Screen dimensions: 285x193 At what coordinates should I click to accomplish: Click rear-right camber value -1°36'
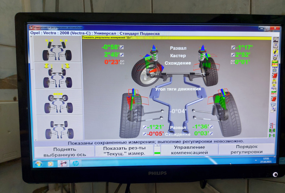tap(201, 126)
